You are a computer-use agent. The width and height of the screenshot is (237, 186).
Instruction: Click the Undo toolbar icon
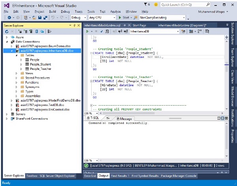53,18
